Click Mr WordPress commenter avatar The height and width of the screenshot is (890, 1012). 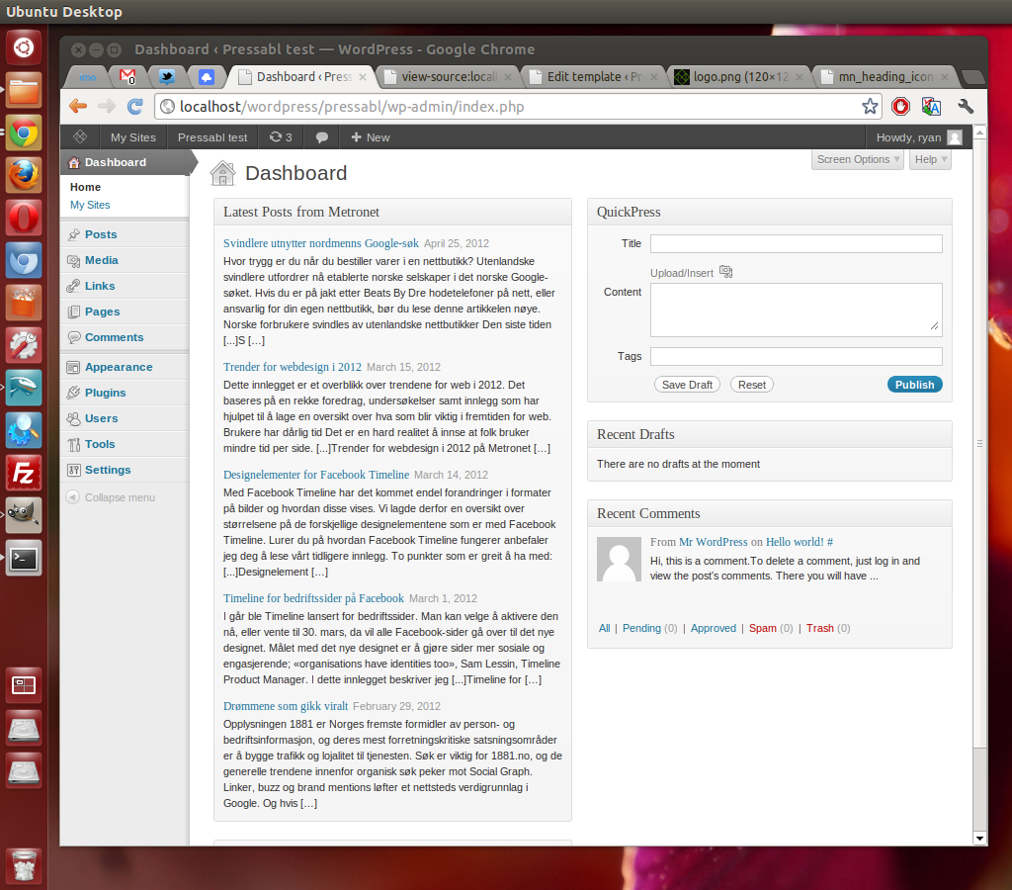click(x=619, y=560)
